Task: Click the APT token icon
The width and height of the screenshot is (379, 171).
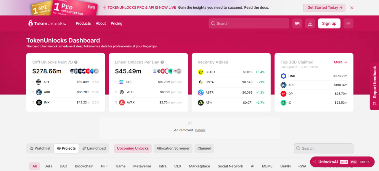Action: [x=38, y=82]
